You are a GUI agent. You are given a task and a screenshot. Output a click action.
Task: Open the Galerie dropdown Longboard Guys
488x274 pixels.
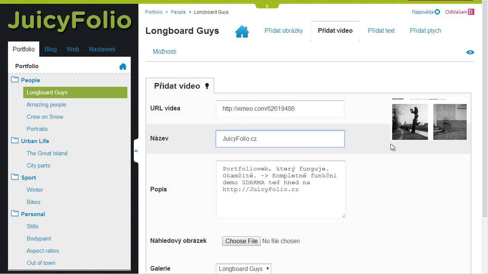pos(244,269)
